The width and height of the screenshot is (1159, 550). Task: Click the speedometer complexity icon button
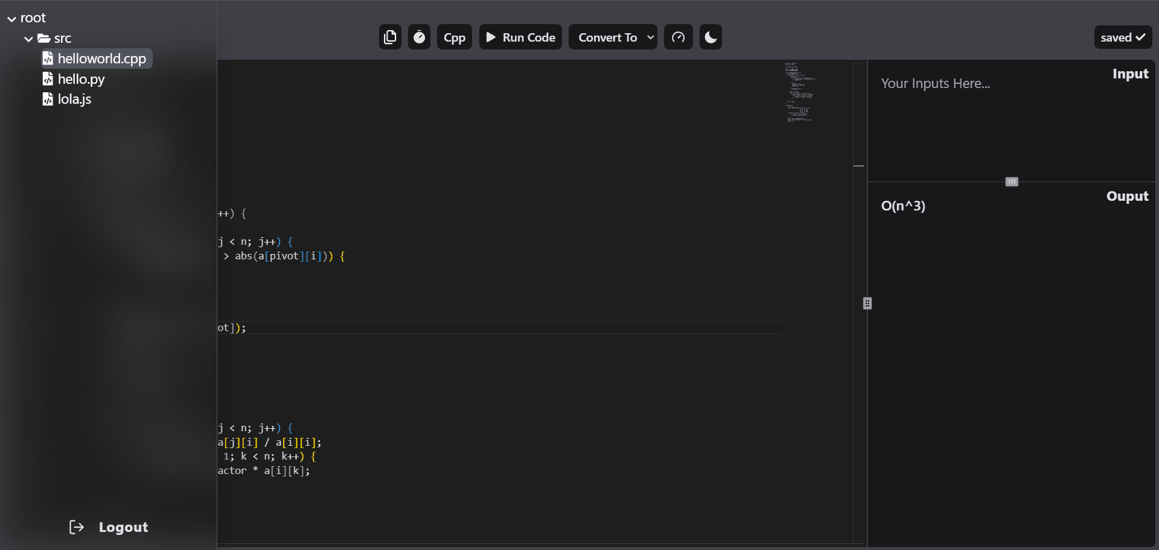(678, 37)
